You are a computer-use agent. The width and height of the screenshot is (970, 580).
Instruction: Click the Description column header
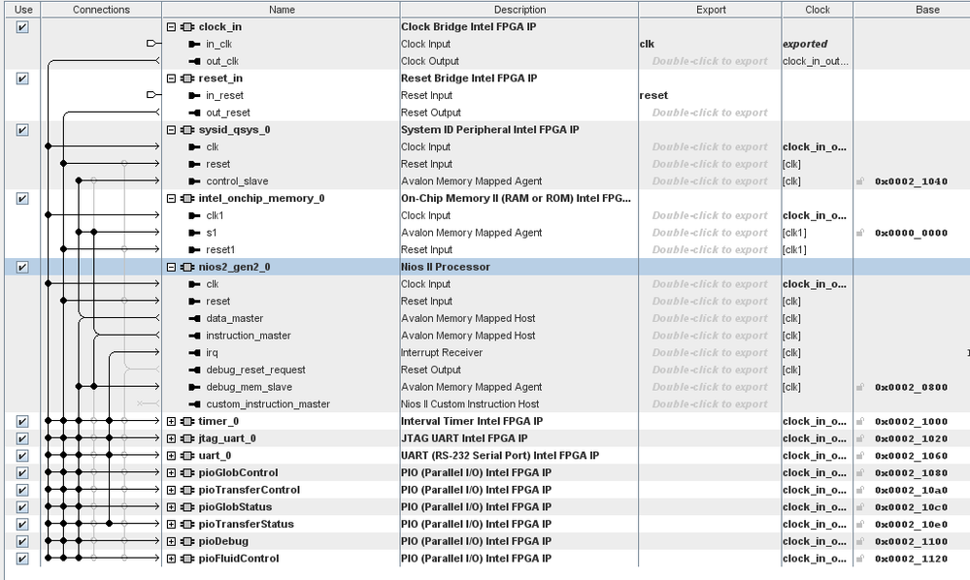tap(519, 10)
